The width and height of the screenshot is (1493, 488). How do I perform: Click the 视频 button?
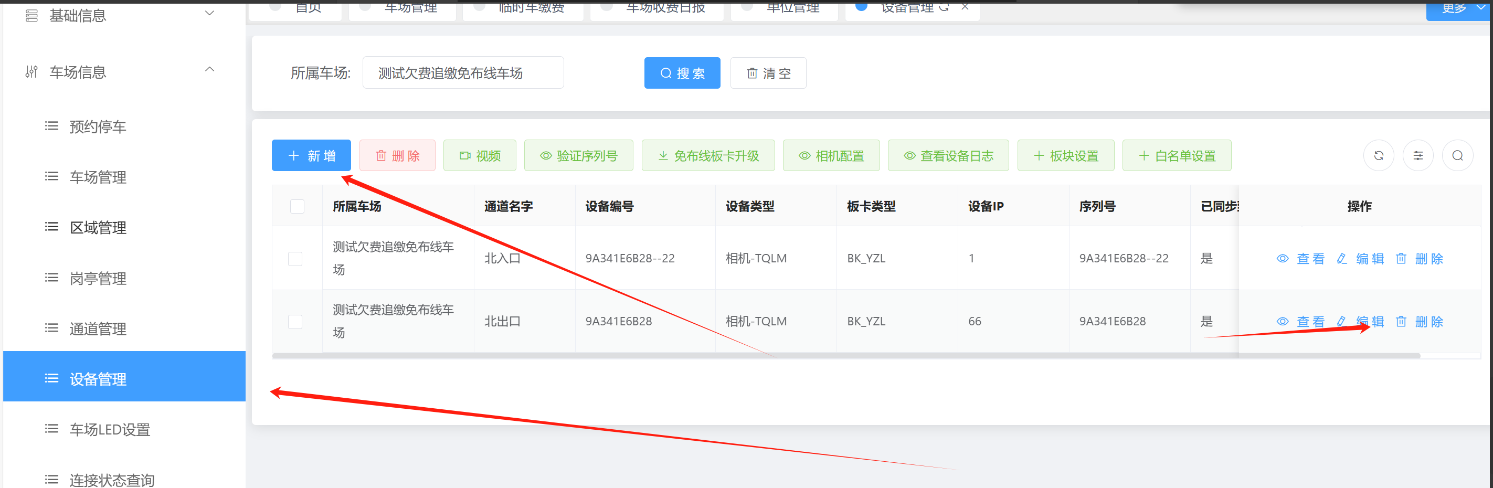[x=480, y=155]
